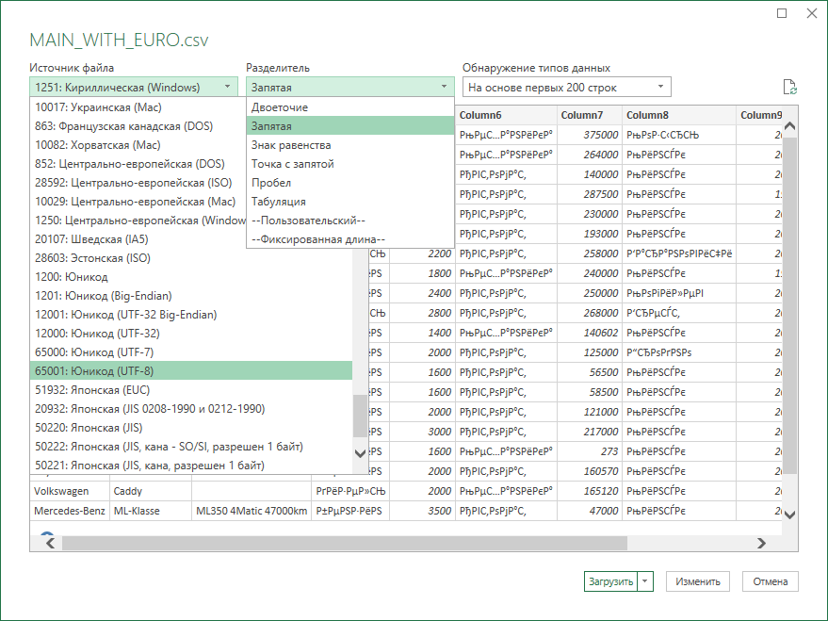Choose --Пользовательский-- delimiter option

350,221
